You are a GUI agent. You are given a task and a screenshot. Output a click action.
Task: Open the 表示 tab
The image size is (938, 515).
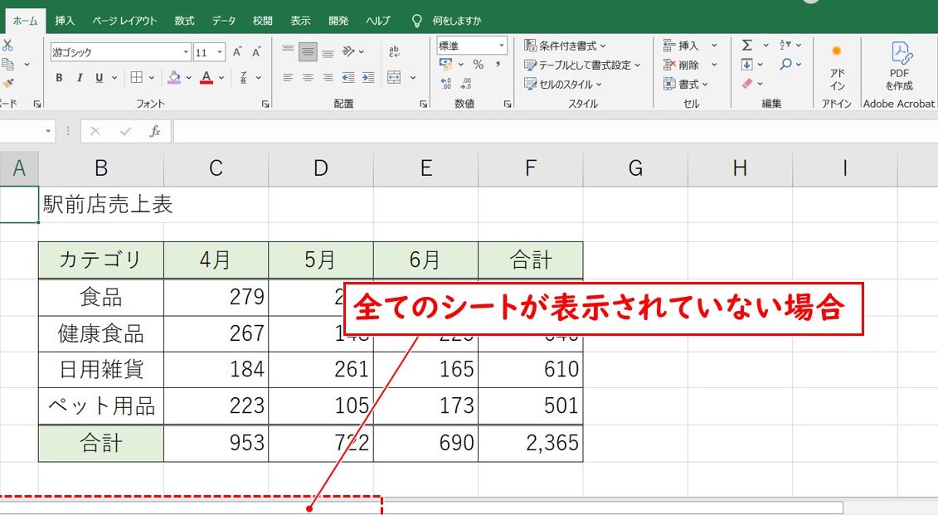[300, 21]
